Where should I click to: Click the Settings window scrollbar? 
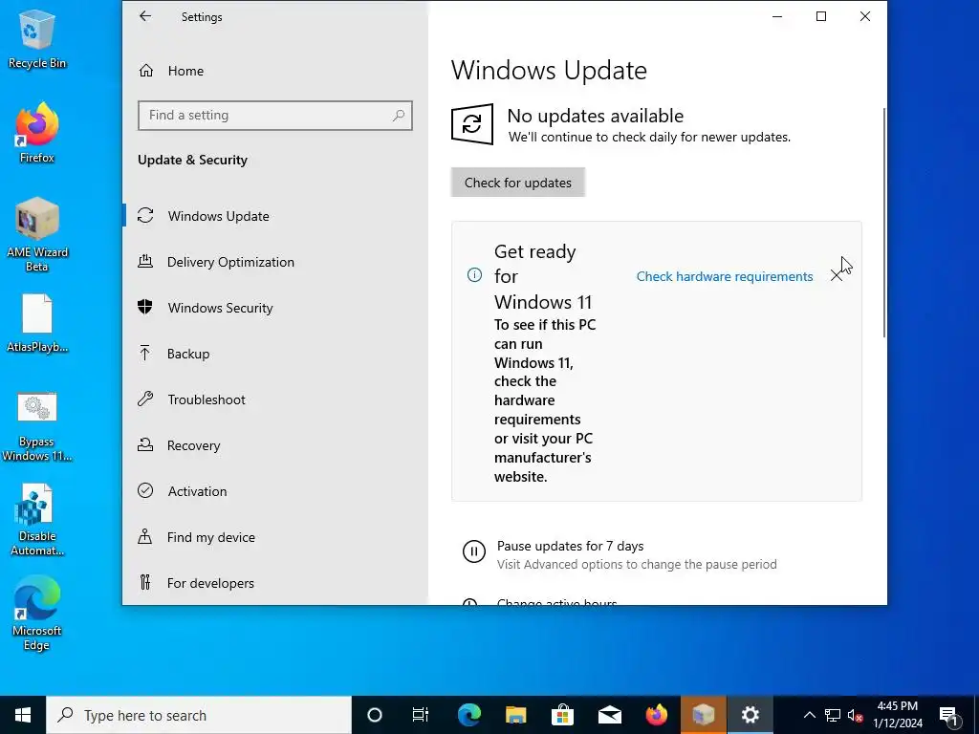(883, 223)
